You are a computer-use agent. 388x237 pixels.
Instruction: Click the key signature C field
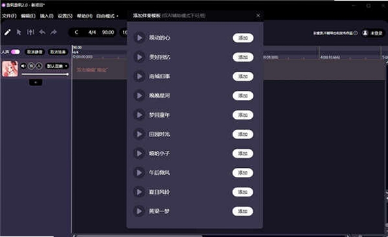pos(76,33)
